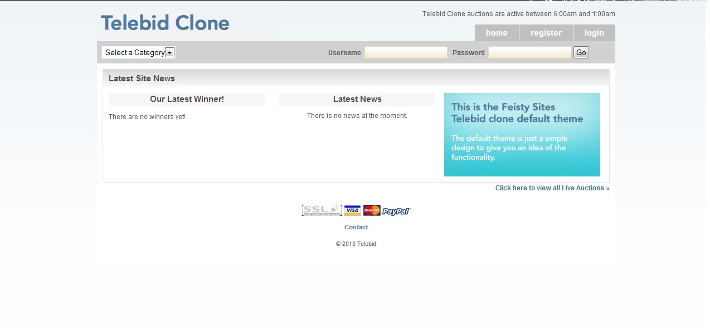710x335 pixels.
Task: Click the 2010 Telebid copyright text
Action: (x=356, y=244)
